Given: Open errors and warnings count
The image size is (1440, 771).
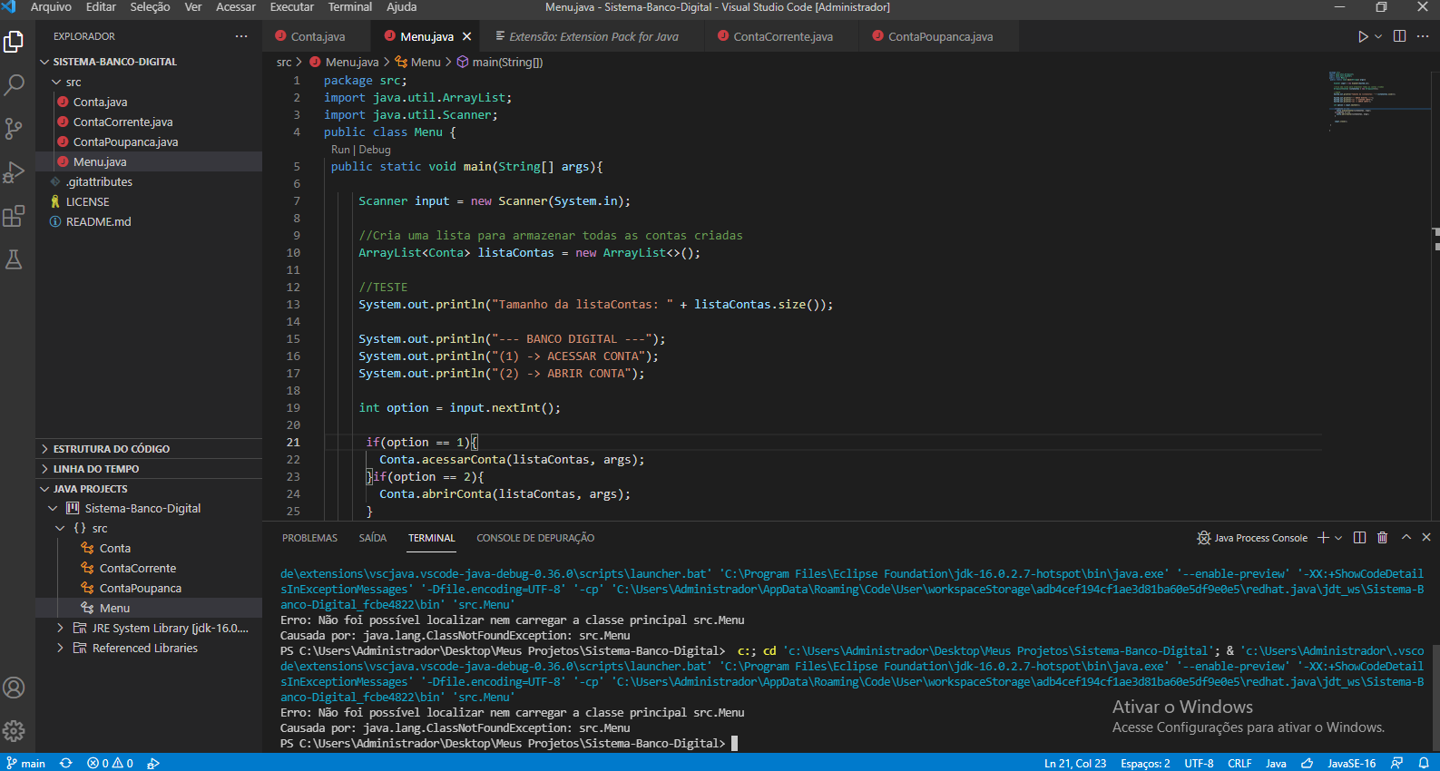Looking at the screenshot, I should click(110, 763).
